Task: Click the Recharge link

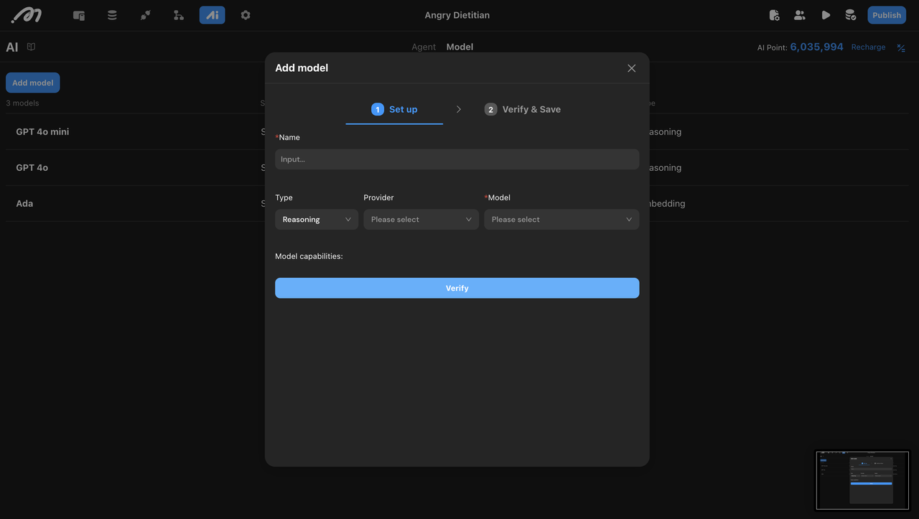Action: [x=868, y=47]
